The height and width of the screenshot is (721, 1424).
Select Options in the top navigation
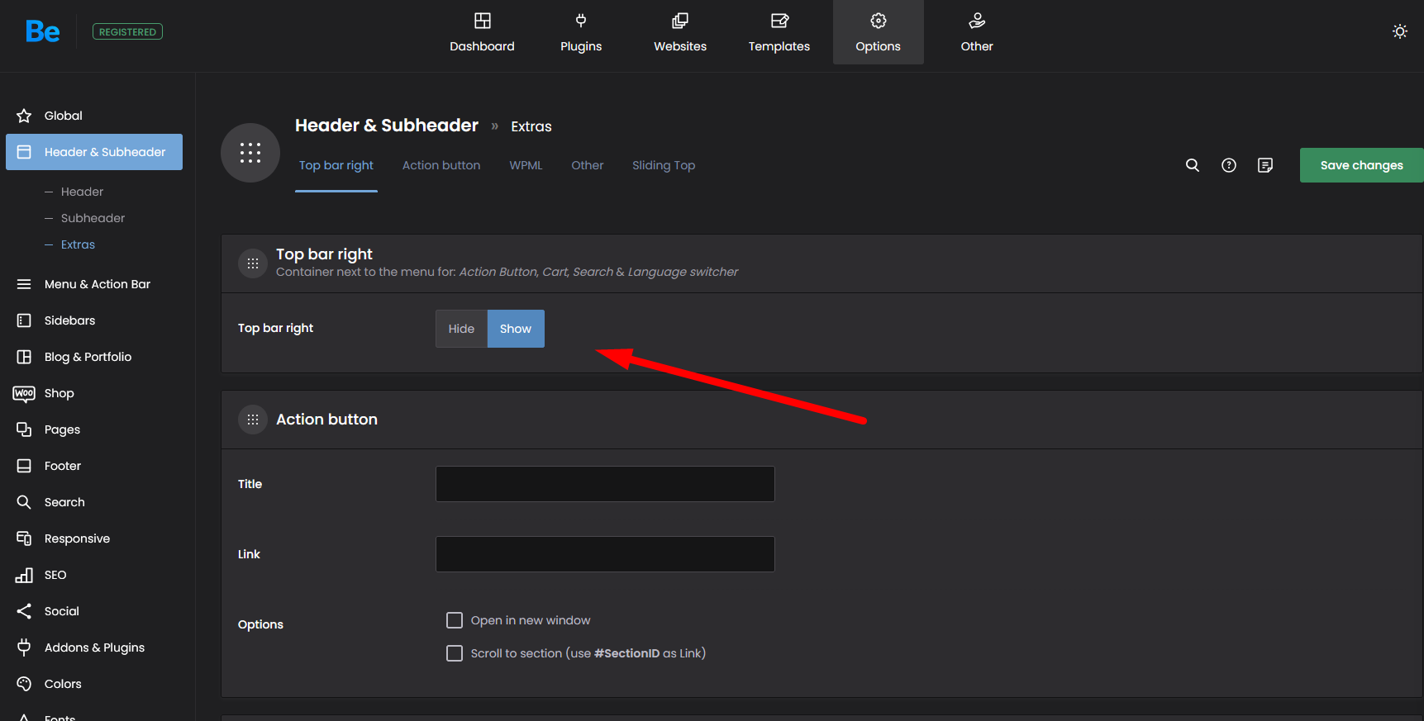(879, 32)
